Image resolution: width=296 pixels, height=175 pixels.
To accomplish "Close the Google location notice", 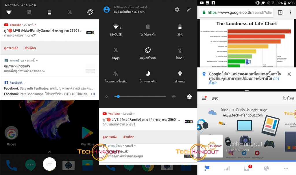I will pos(289,74).
